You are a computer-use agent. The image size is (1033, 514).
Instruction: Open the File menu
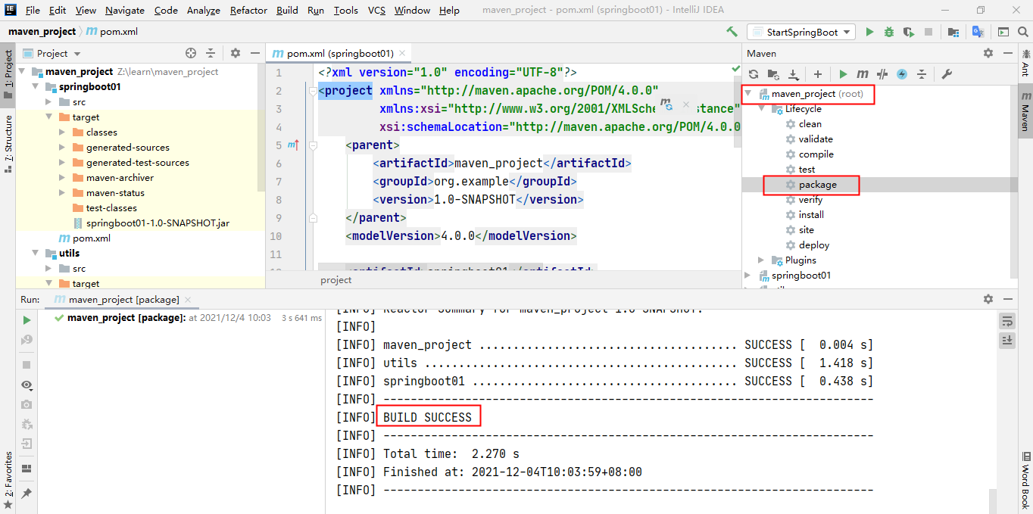coord(33,10)
